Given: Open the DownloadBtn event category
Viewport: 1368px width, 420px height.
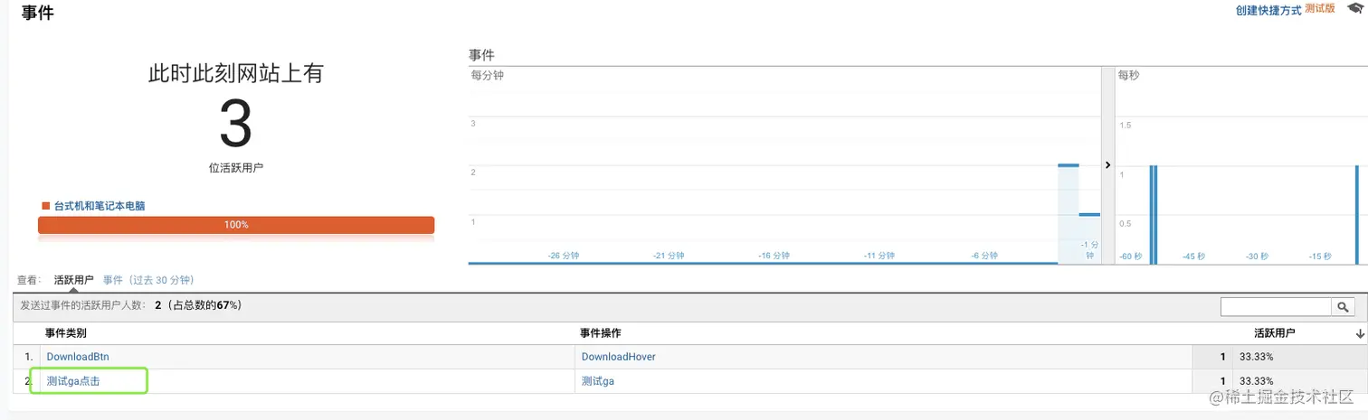Looking at the screenshot, I should (x=78, y=357).
